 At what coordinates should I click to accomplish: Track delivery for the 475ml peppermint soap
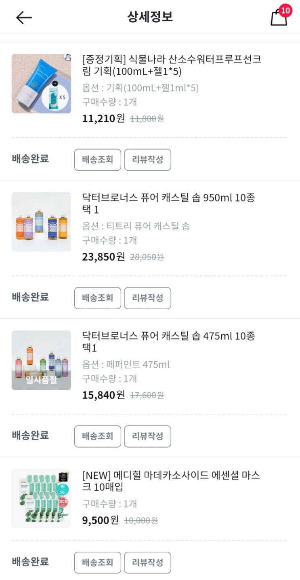97,436
